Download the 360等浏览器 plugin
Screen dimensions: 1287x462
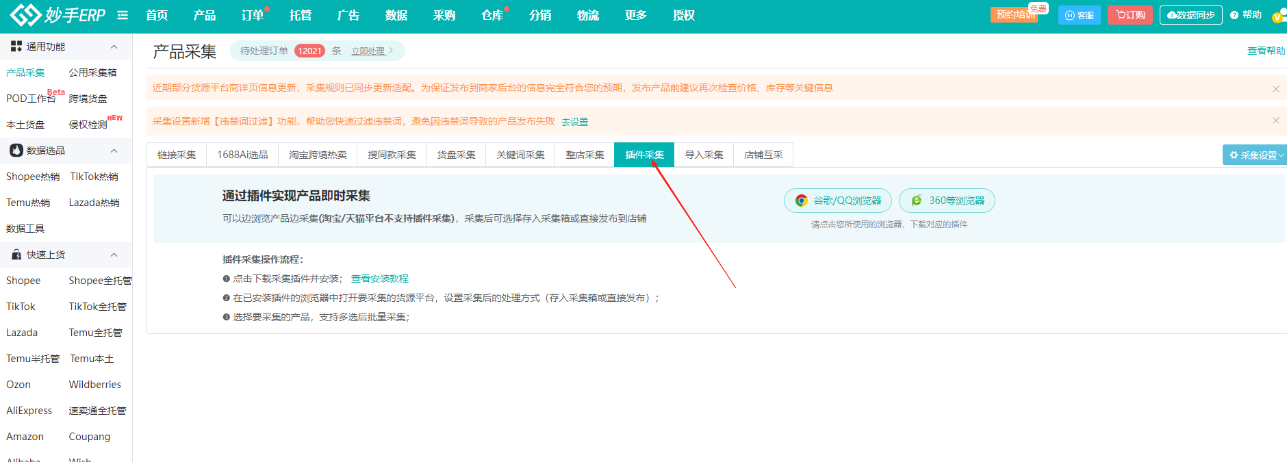[947, 201]
